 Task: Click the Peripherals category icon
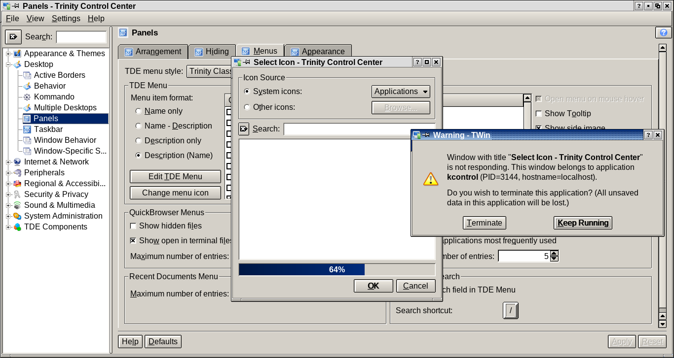[x=17, y=172]
